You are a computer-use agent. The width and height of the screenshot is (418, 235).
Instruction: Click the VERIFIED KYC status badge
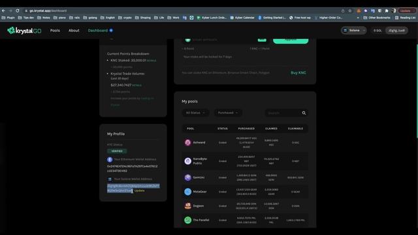pos(117,151)
